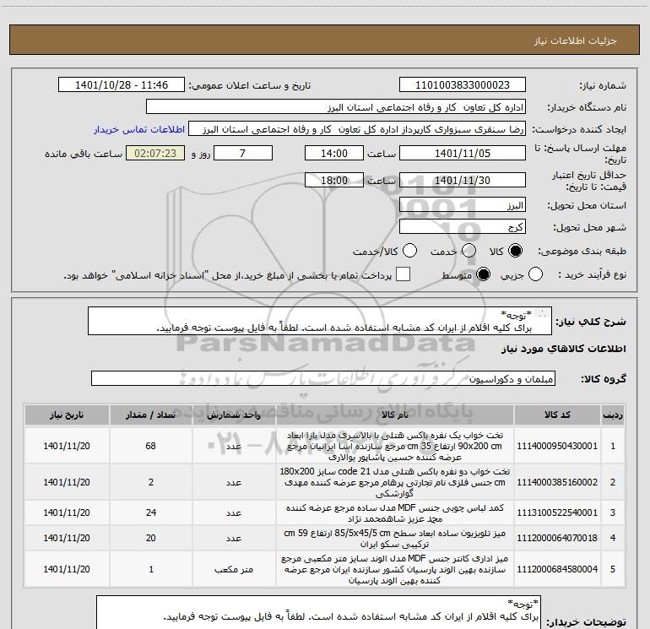Image resolution: width=650 pixels, height=629 pixels.
Task: Click single bed item description in row 1
Action: pyautogui.click(x=395, y=446)
